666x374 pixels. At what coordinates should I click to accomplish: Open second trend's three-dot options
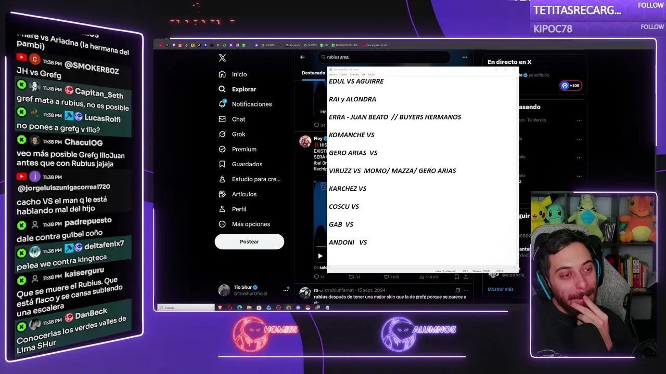click(x=579, y=139)
